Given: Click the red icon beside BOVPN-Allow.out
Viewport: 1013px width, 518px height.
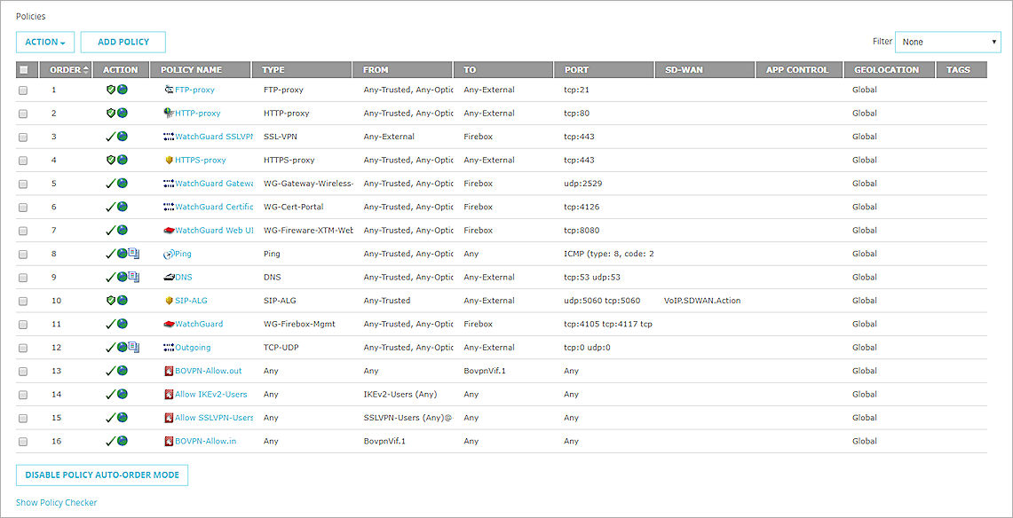Looking at the screenshot, I should pos(167,370).
